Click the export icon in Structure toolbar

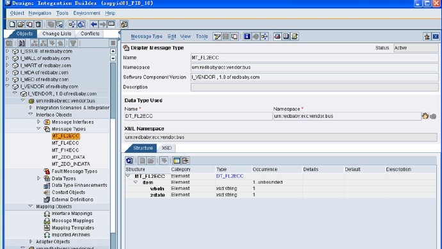pyautogui.click(x=185, y=161)
